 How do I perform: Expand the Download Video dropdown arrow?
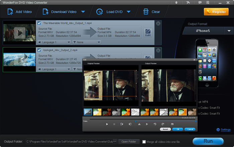pyautogui.click(x=83, y=12)
